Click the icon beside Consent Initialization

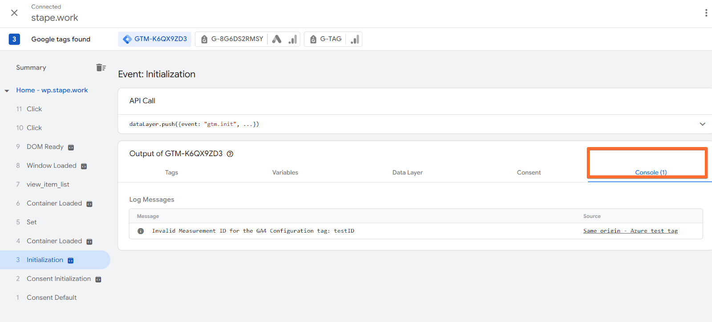pyautogui.click(x=98, y=279)
